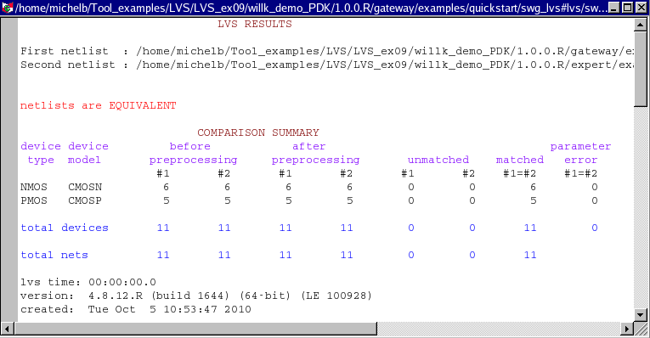Click the version '4.8.12.R (build 1644)' line
This screenshot has width=650, height=338.
click(x=196, y=296)
